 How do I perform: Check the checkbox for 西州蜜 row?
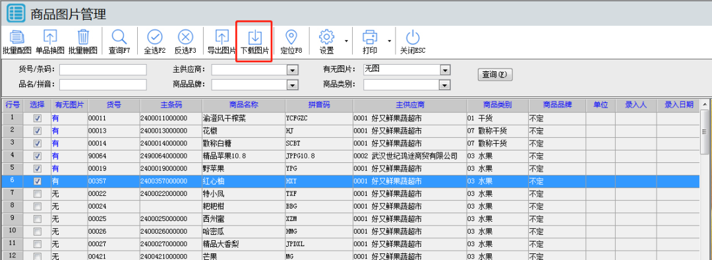pos(38,218)
